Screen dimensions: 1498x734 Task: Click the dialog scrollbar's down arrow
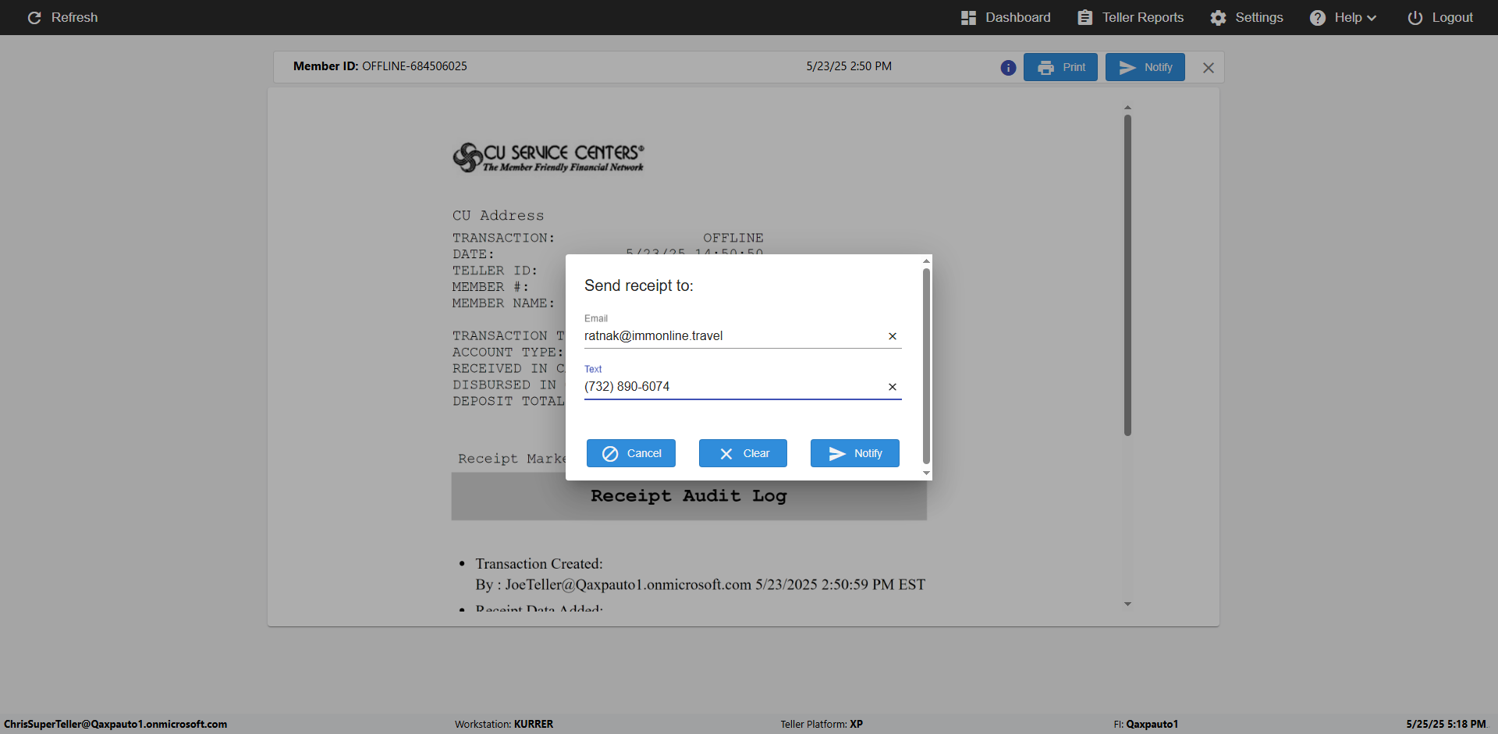click(x=926, y=473)
